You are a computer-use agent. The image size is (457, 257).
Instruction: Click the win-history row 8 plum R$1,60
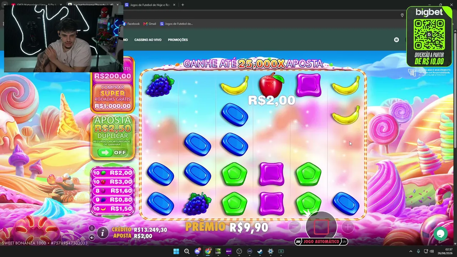click(112, 191)
